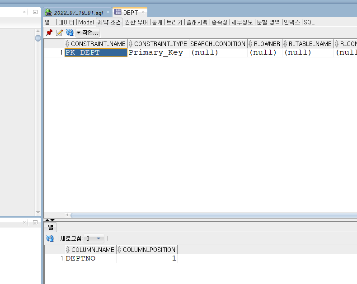Viewport: 357px width, 284px height.
Task: Click (null) cell under R_TABLE_NAME
Action: (308, 52)
